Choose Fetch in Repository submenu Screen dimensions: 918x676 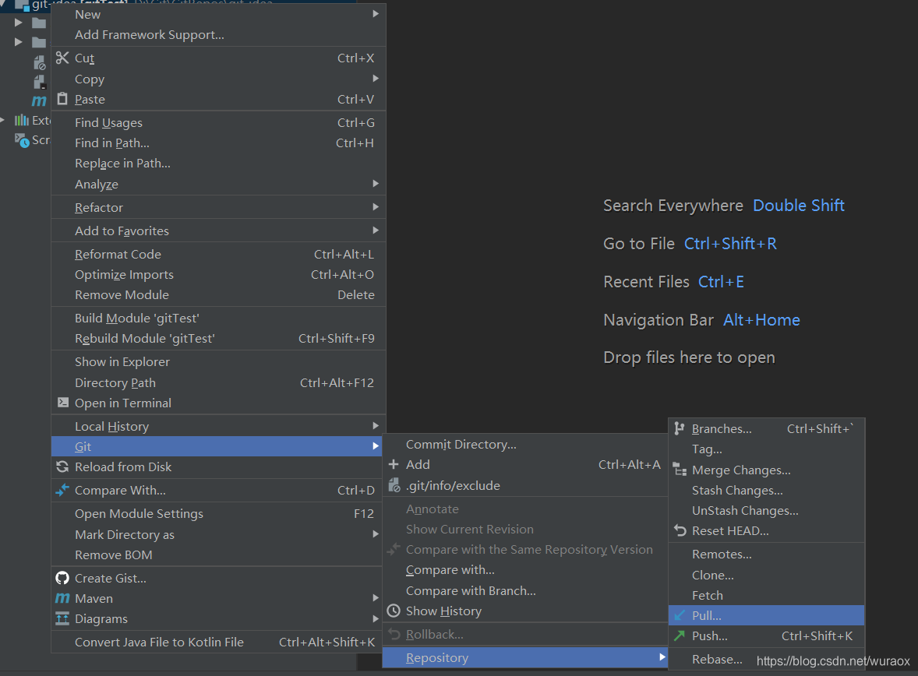click(x=766, y=595)
